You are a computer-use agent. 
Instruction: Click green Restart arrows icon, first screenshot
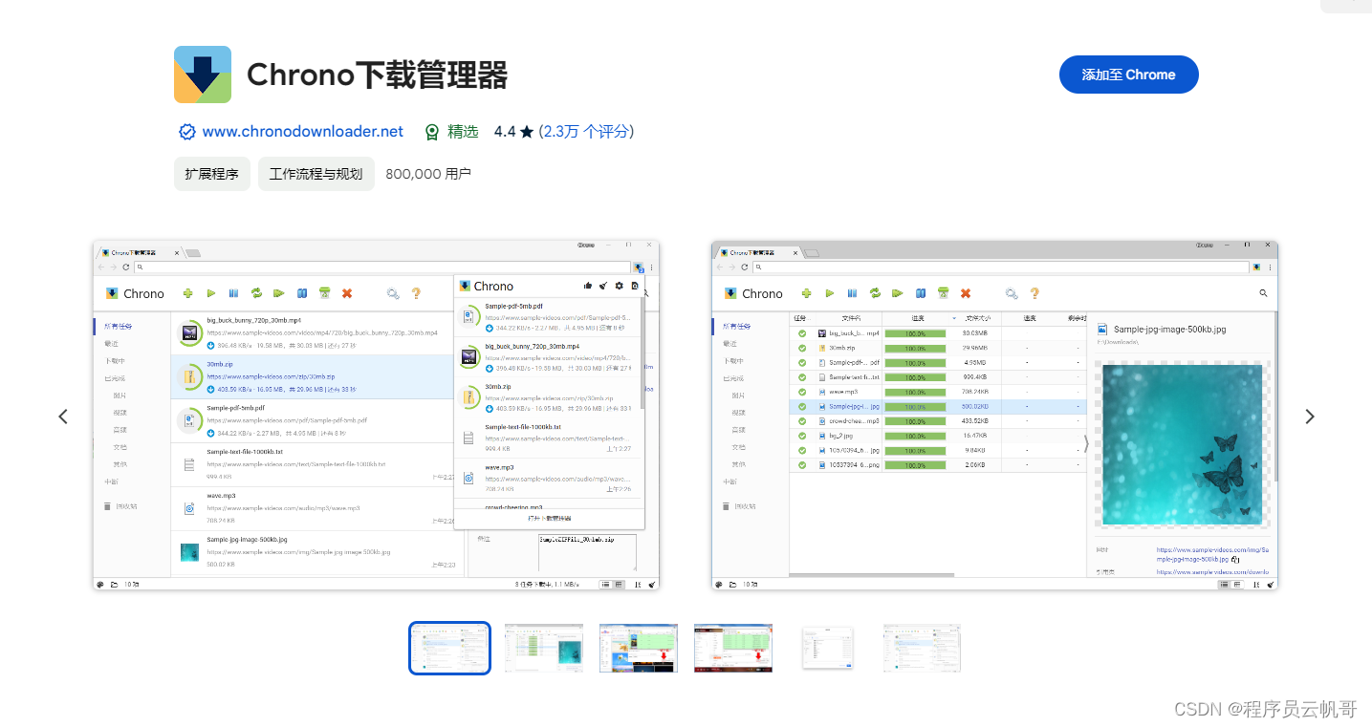click(256, 293)
